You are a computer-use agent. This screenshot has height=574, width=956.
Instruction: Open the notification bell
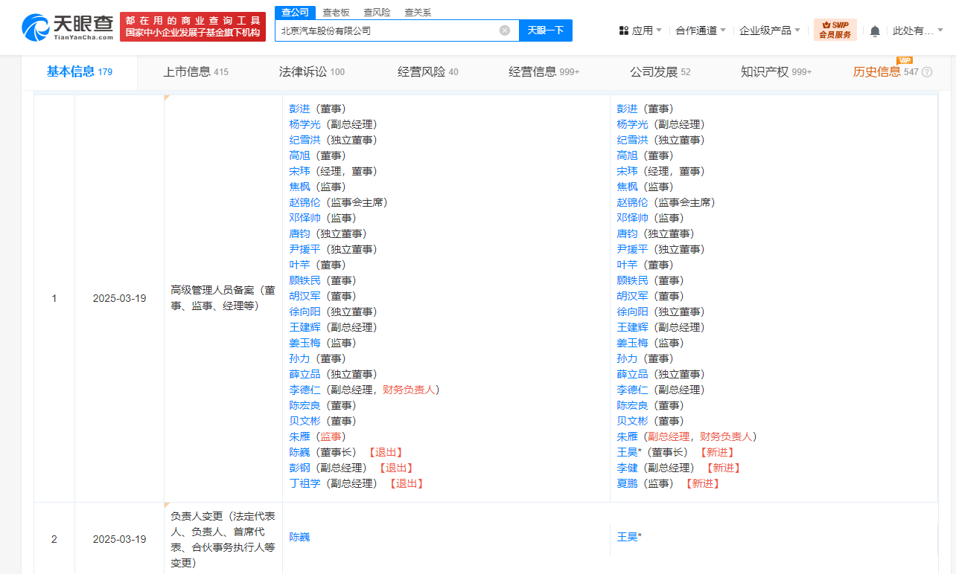tap(875, 30)
